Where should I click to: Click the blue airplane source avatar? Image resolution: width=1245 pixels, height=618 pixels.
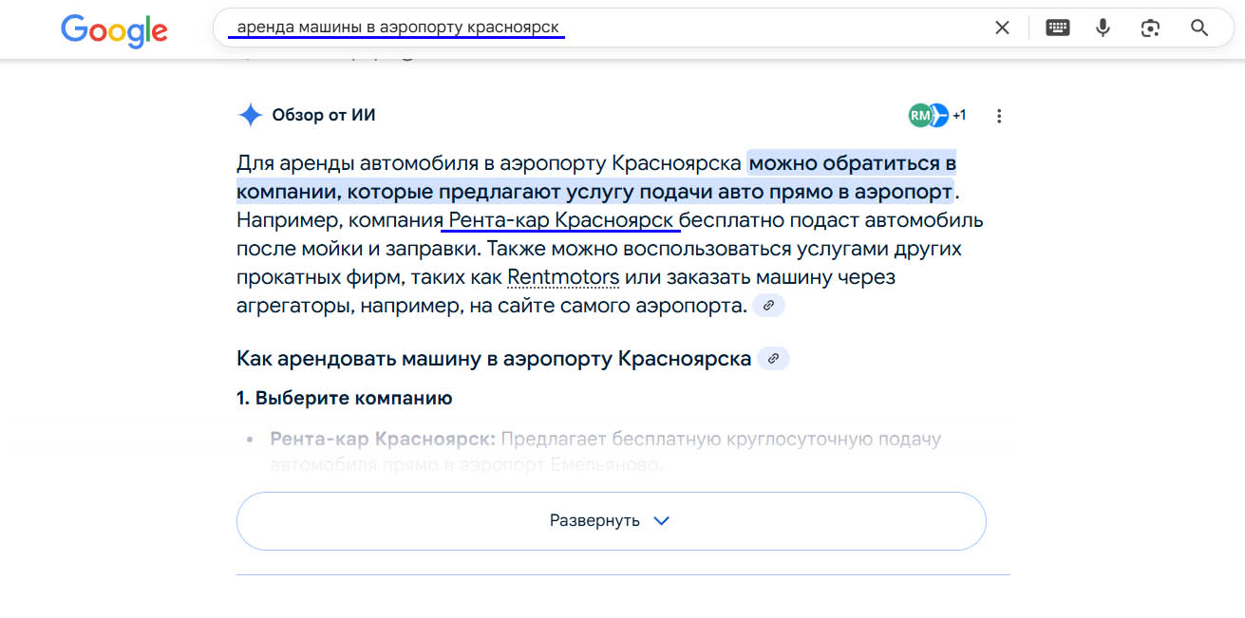939,116
